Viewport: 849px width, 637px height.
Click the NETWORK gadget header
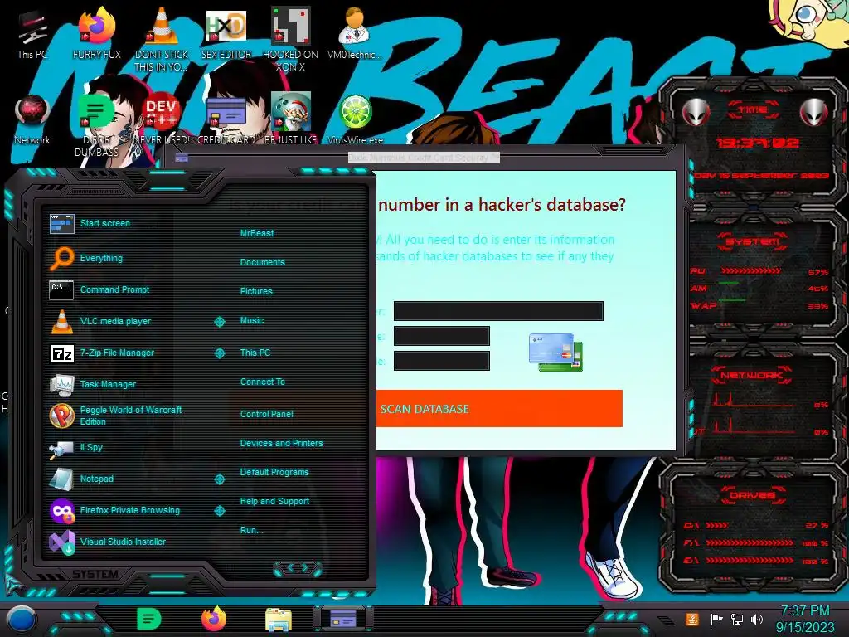pyautogui.click(x=753, y=374)
